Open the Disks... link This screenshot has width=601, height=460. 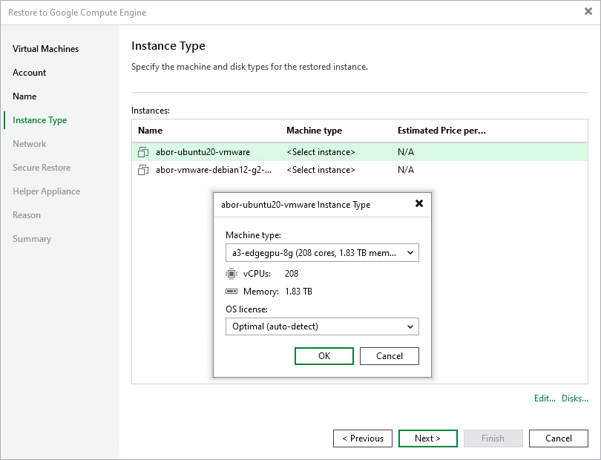tap(574, 398)
